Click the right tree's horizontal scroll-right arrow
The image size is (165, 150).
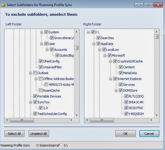152,120
